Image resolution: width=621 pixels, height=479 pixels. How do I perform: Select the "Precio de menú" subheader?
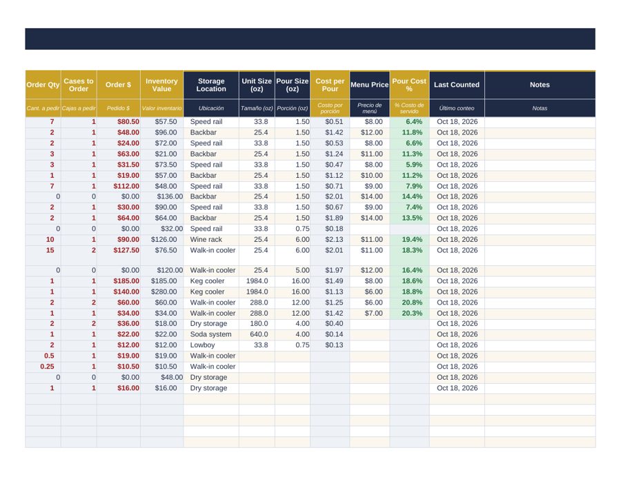[x=370, y=108]
